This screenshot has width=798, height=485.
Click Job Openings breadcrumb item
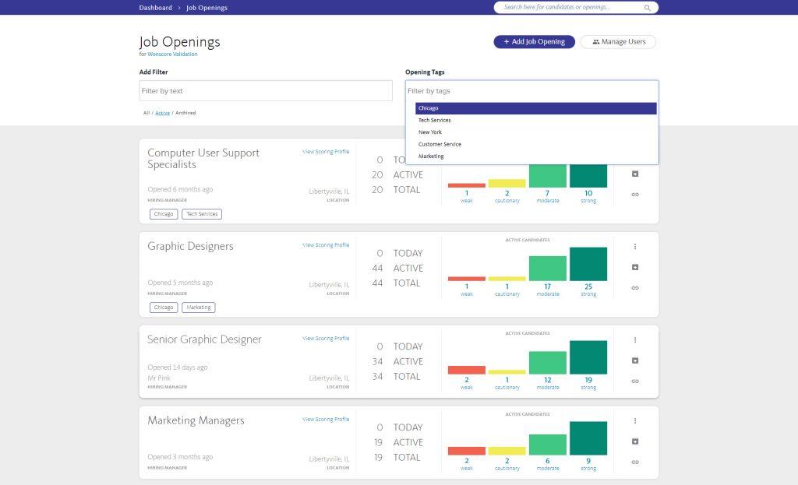coord(207,8)
